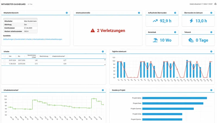The image size is (217, 123).
Task: Select the 0 Tage telework value
Action: (202, 40)
